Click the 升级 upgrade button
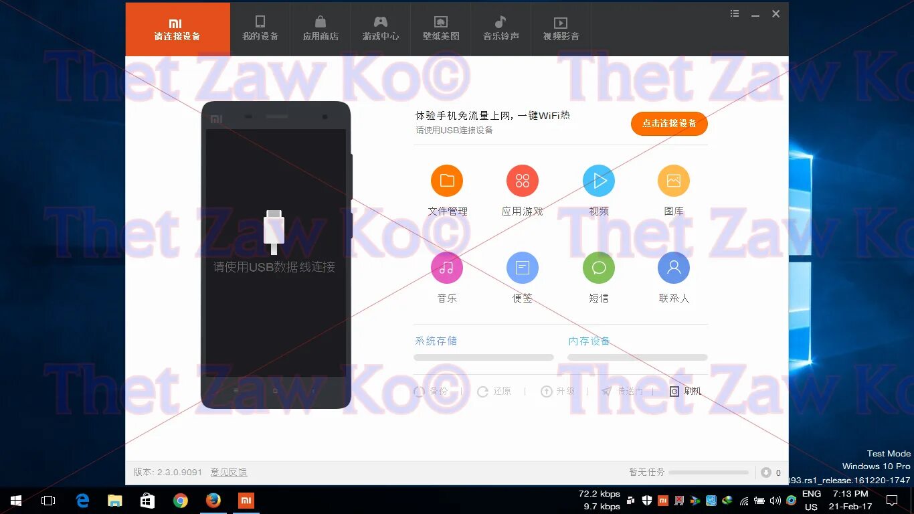Viewport: 914px width, 514px height. 558,391
